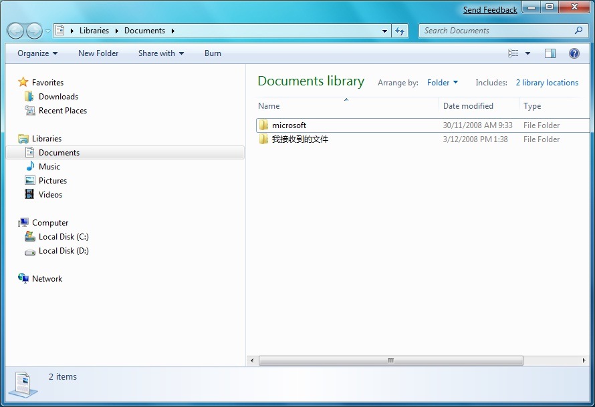Open the microsoft folder
Image resolution: width=595 pixels, height=407 pixels.
click(288, 125)
